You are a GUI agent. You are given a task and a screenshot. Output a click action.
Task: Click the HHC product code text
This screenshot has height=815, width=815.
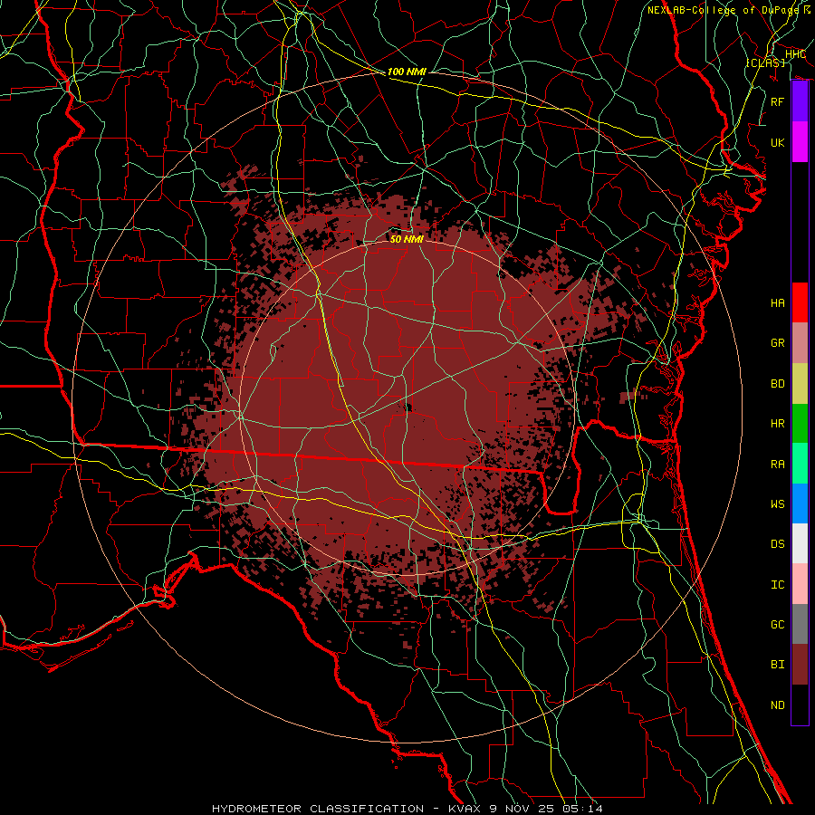[x=795, y=54]
